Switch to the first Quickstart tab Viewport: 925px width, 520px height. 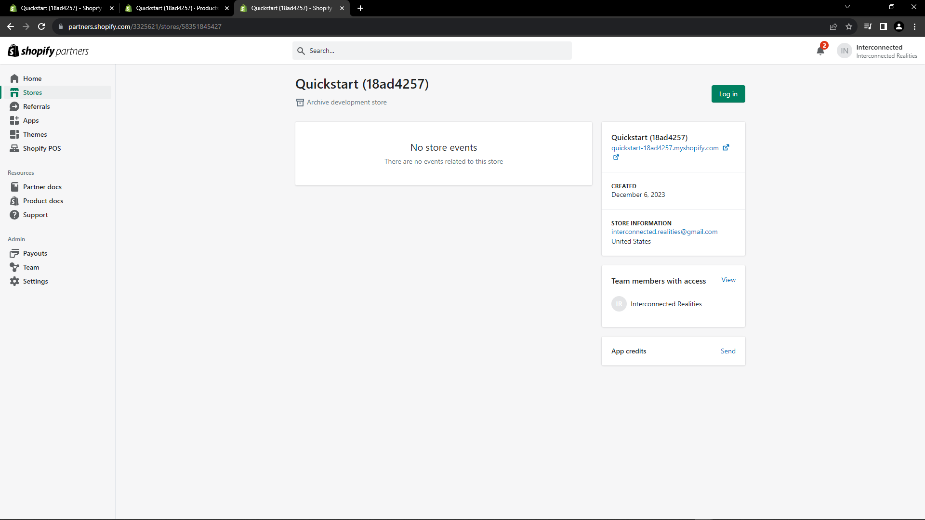tap(61, 8)
